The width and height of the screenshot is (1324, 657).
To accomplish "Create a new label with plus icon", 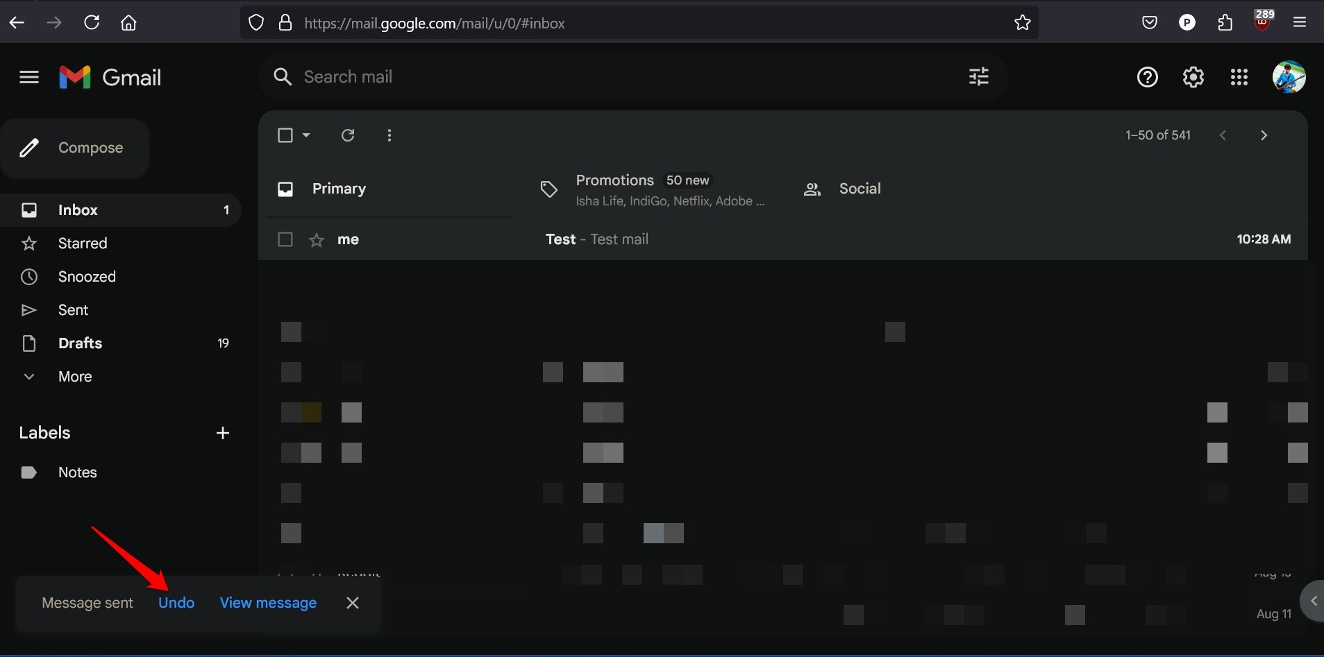I will pyautogui.click(x=223, y=433).
